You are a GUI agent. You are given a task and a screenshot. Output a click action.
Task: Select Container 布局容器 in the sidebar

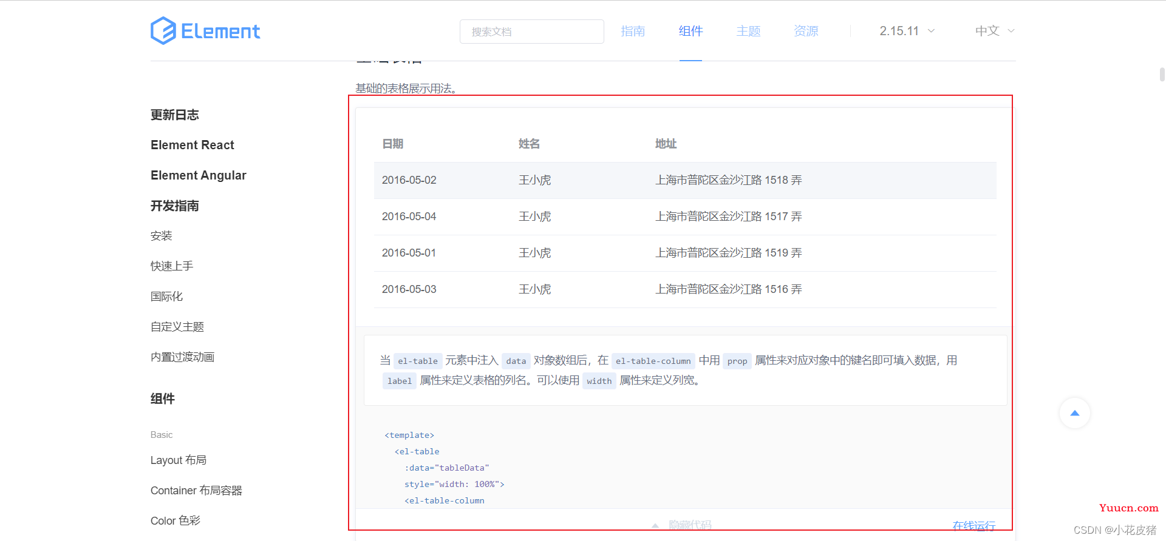pyautogui.click(x=196, y=491)
